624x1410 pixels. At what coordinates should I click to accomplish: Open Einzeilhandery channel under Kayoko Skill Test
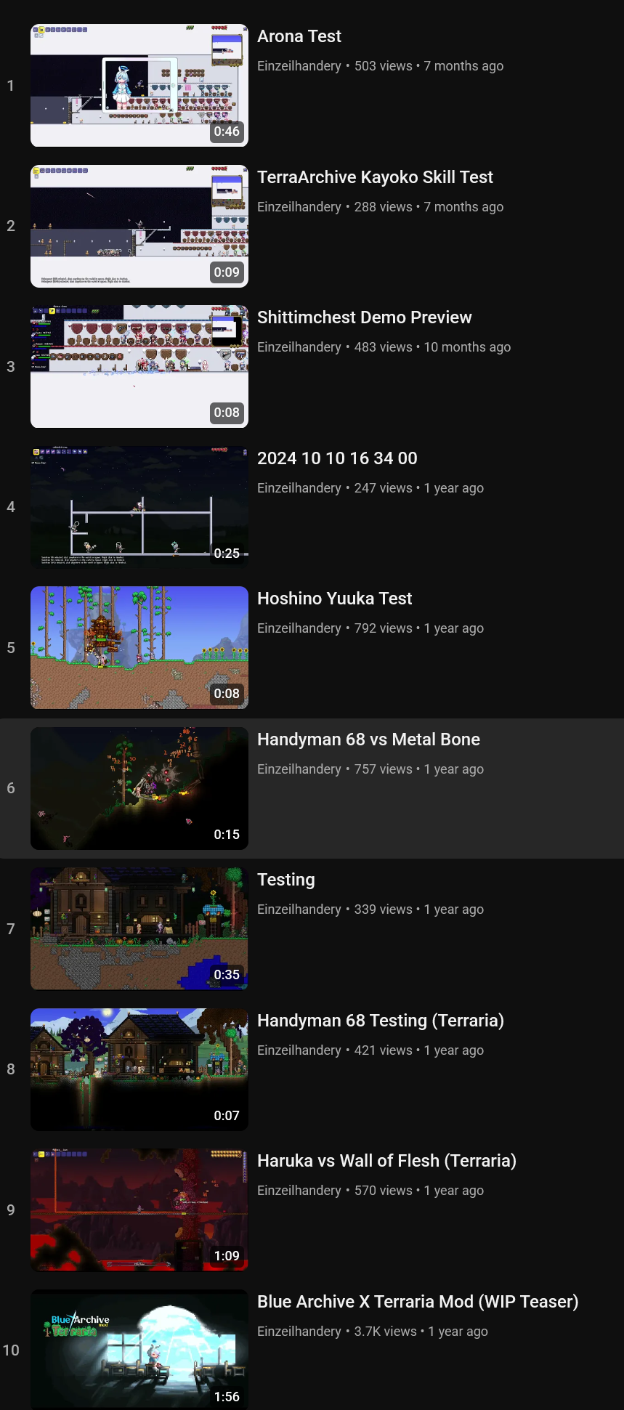[299, 207]
